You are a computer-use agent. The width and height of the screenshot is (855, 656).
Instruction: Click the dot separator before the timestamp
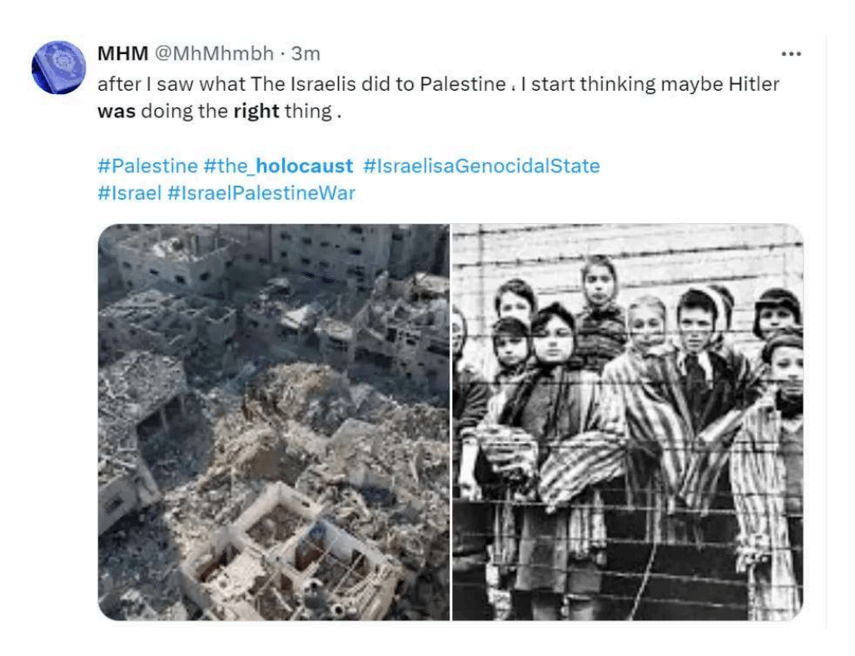point(283,54)
